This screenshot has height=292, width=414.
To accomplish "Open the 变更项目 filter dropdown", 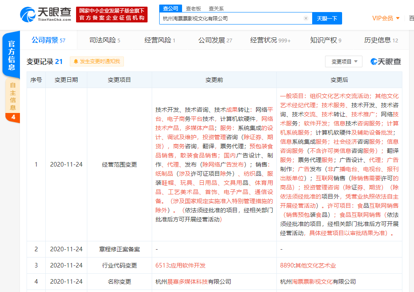I will tap(343, 61).
